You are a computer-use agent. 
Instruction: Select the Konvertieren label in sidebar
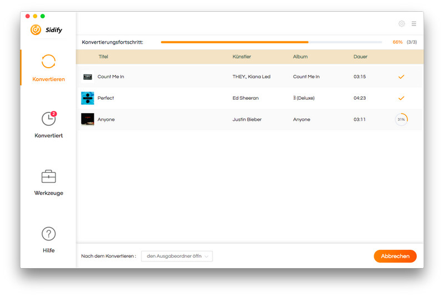pos(48,79)
